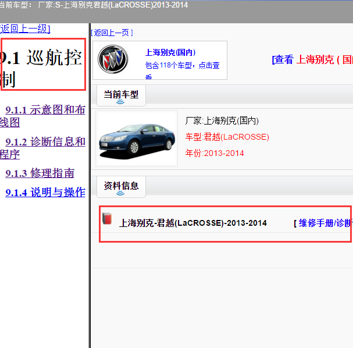Image resolution: width=353 pixels, height=348 pixels.
Task: Open 9.1.4 说明与操作 section
Action: tap(45, 193)
